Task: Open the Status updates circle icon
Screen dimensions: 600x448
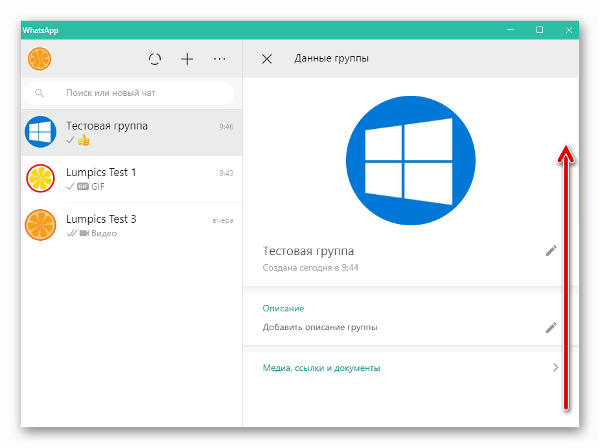Action: click(x=155, y=59)
